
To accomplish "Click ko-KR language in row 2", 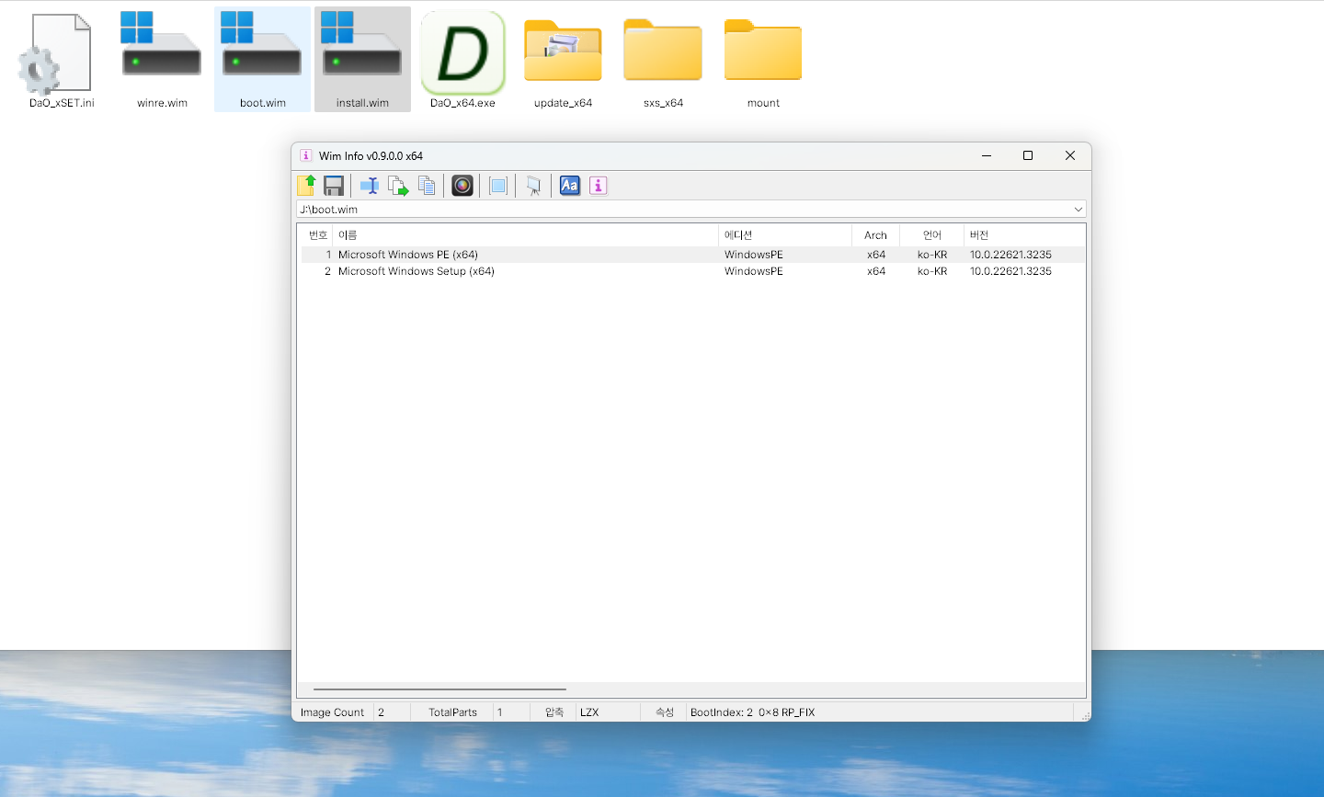I will click(932, 271).
